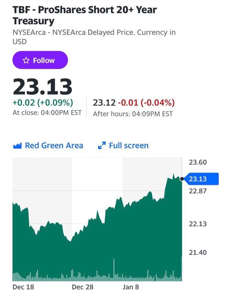Click the green +0.02 (+0.09%) change value
The height and width of the screenshot is (294, 233).
(43, 102)
